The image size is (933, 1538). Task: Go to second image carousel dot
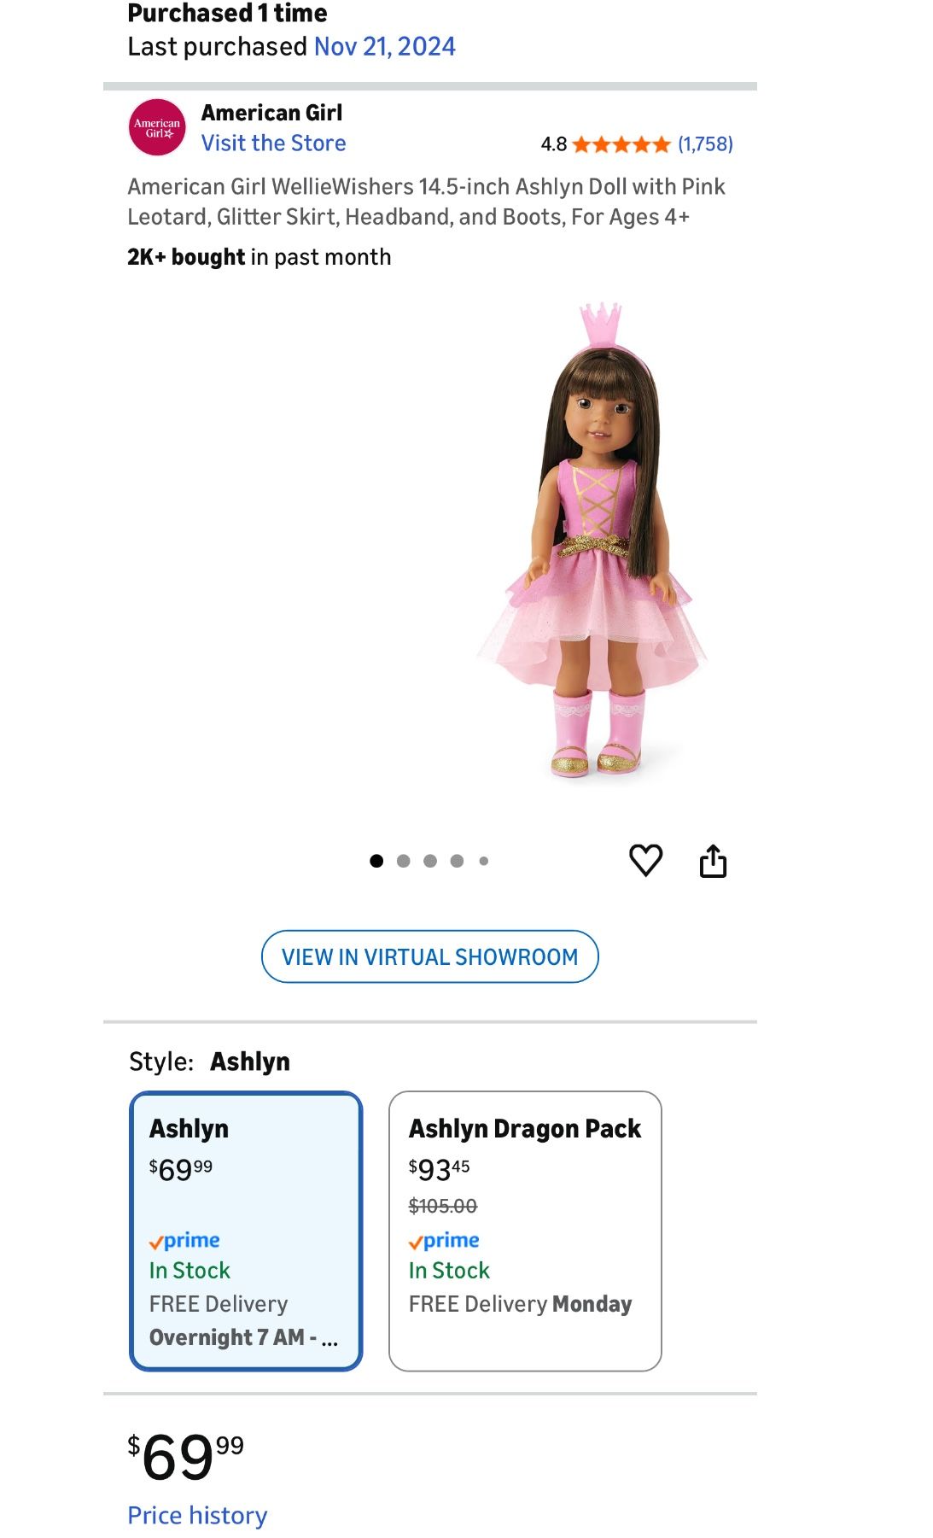[404, 861]
